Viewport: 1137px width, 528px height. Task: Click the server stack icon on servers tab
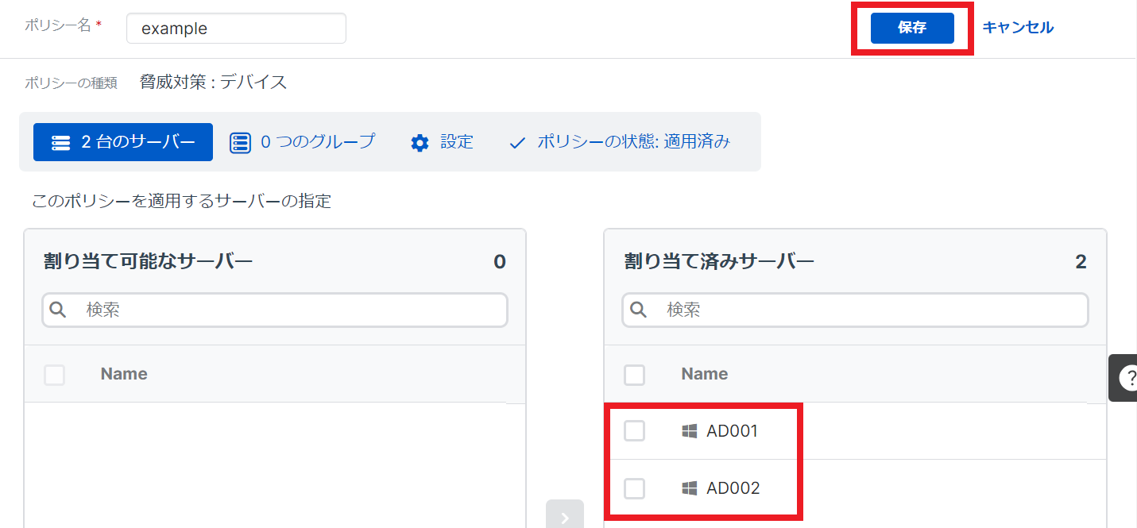(x=61, y=143)
